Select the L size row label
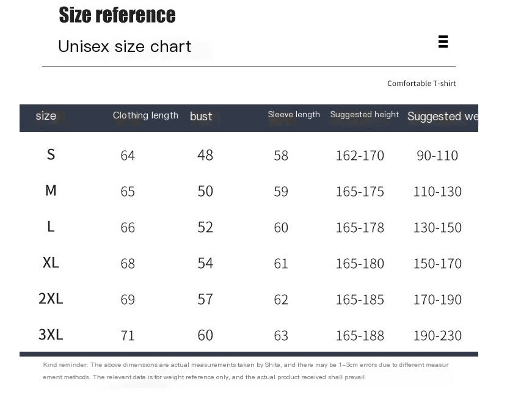This screenshot has width=521, height=406. point(51,227)
